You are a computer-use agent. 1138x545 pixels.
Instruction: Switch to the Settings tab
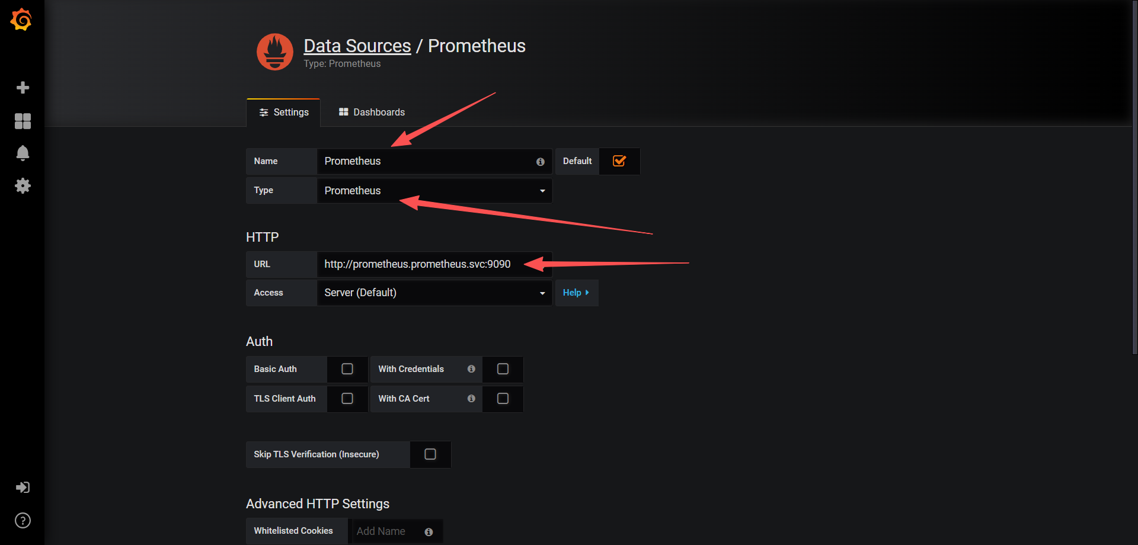(284, 113)
